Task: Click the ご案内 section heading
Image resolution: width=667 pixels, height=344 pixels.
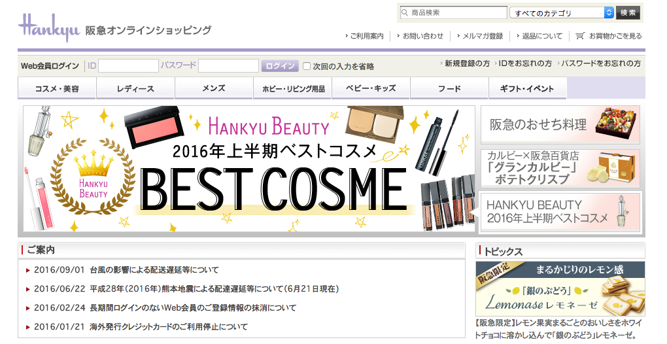Action: tap(41, 250)
